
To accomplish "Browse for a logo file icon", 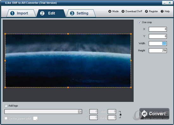I will [x=80, y=111].
